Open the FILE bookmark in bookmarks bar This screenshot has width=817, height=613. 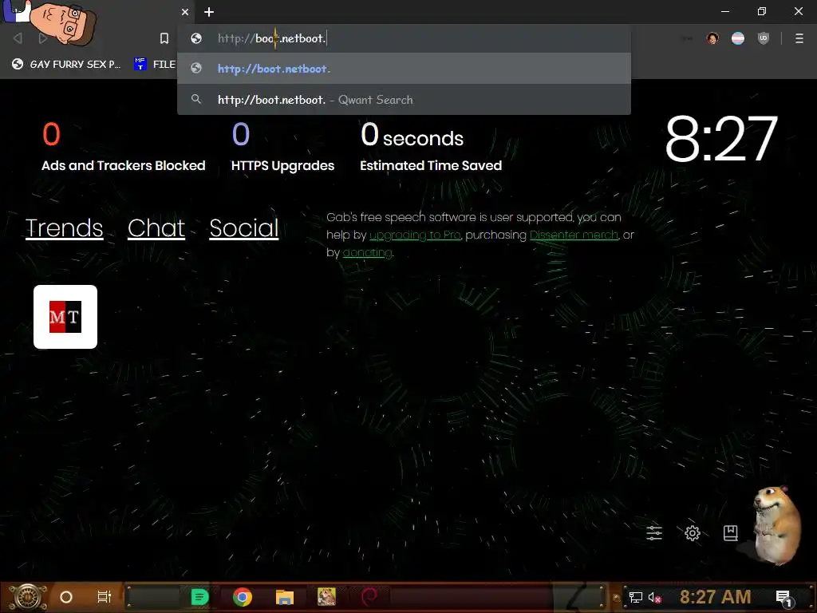(x=156, y=64)
